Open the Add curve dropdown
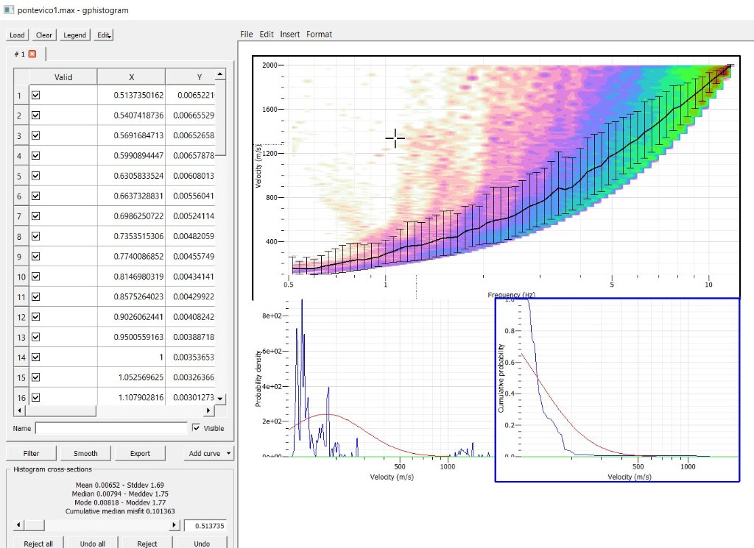 click(208, 453)
